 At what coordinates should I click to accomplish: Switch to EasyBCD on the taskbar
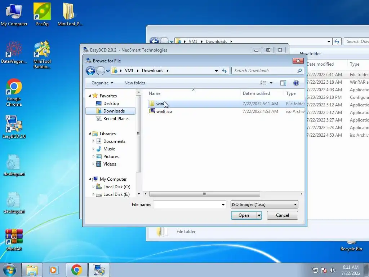[x=99, y=270]
